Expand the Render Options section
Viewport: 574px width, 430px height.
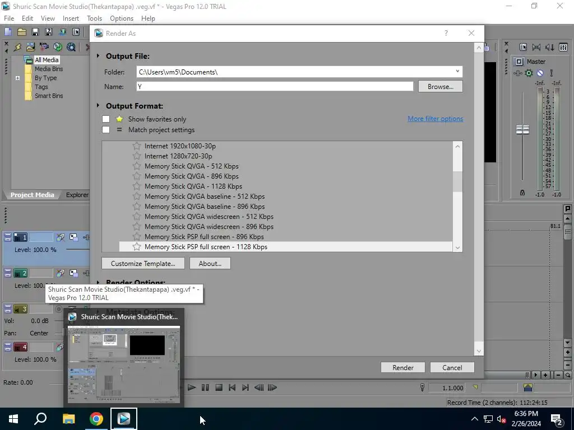(x=98, y=282)
